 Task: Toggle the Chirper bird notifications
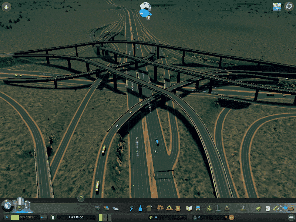pos(145,9)
